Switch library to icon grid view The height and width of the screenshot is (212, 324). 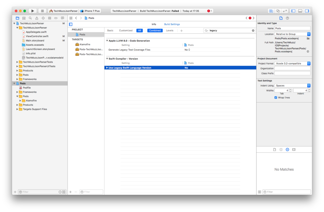(x=259, y=192)
